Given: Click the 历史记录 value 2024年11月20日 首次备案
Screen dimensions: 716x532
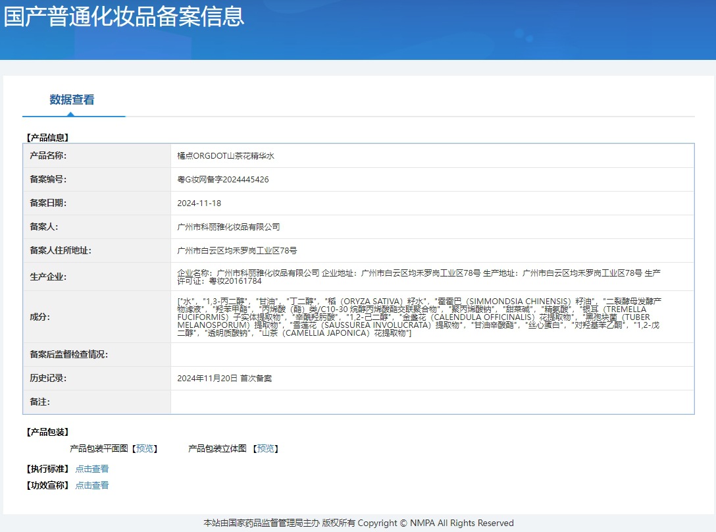Looking at the screenshot, I should pyautogui.click(x=224, y=379).
